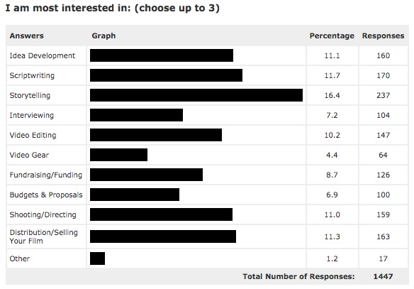
Task: Click the Fundraising/Funding answer label
Action: pyautogui.click(x=45, y=175)
